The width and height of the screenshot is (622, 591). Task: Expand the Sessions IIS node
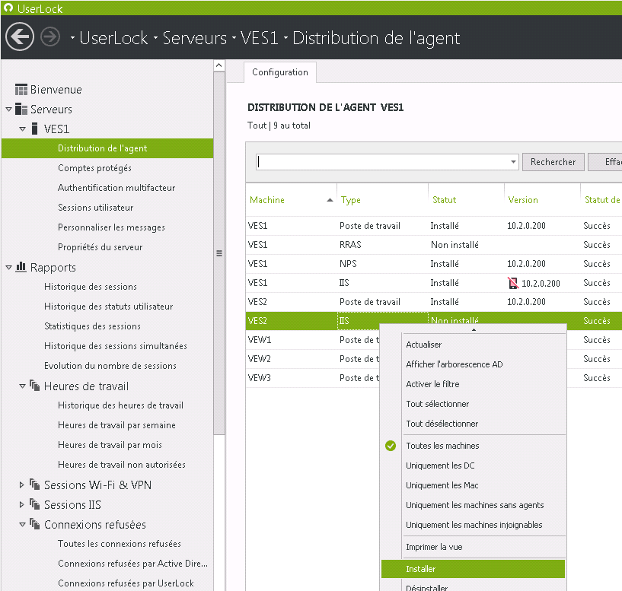[x=22, y=504]
